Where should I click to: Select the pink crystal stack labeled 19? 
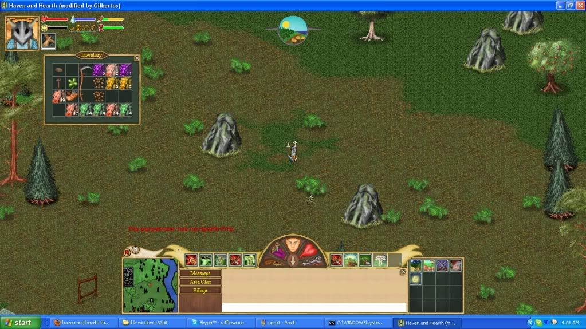pos(58,97)
